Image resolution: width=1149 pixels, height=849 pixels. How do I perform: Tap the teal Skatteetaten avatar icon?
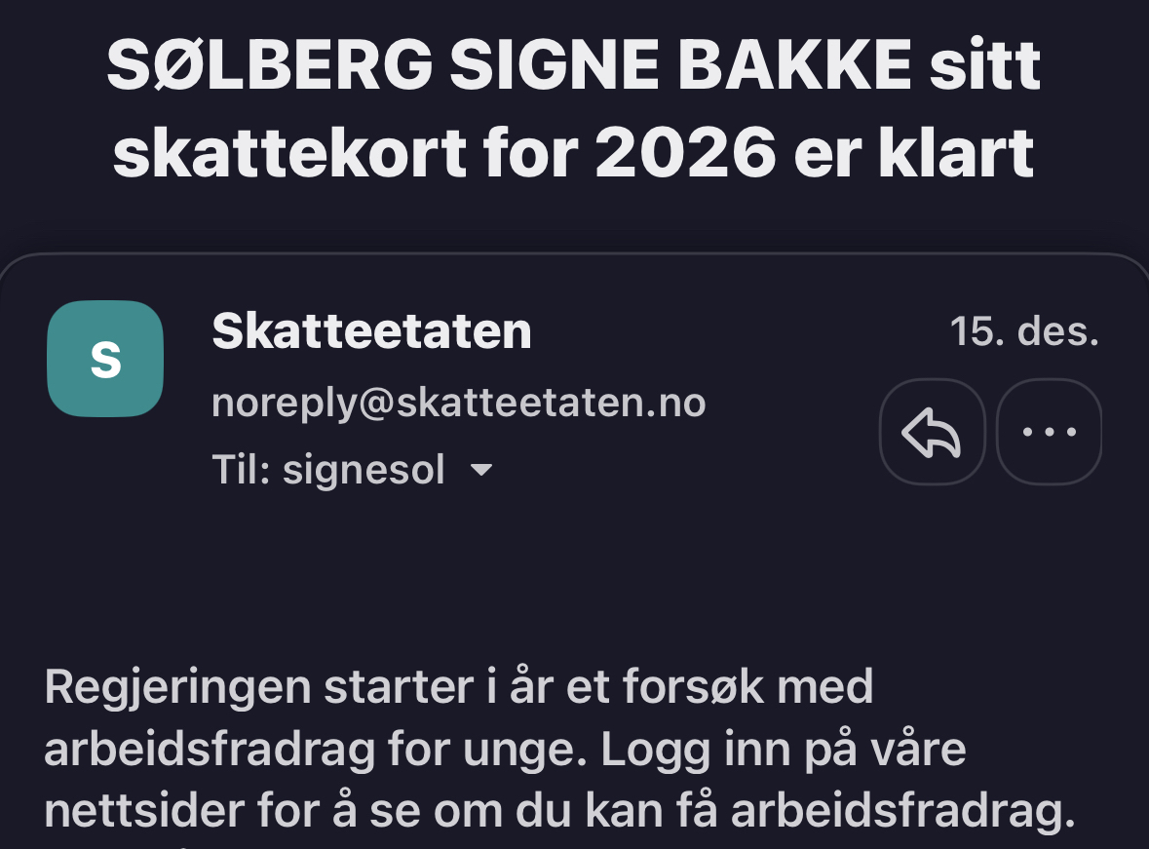tap(105, 359)
